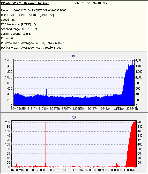Click the Sampling count 115567 line
This screenshot has height=174, width=148.
click(x=16, y=34)
